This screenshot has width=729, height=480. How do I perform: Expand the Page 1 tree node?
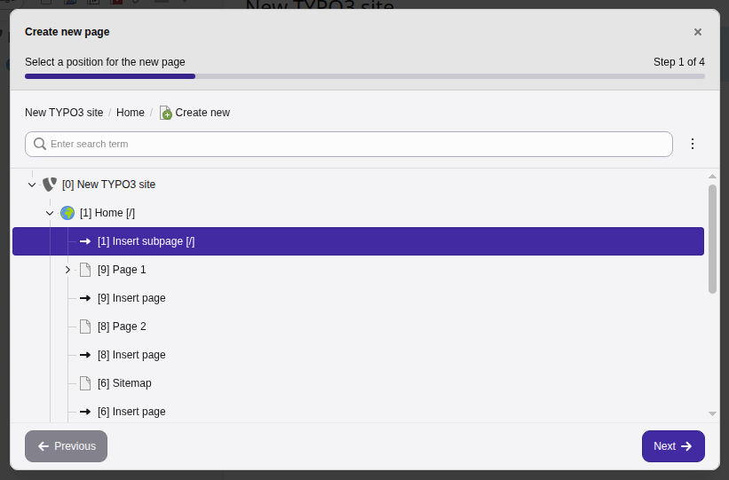67,270
